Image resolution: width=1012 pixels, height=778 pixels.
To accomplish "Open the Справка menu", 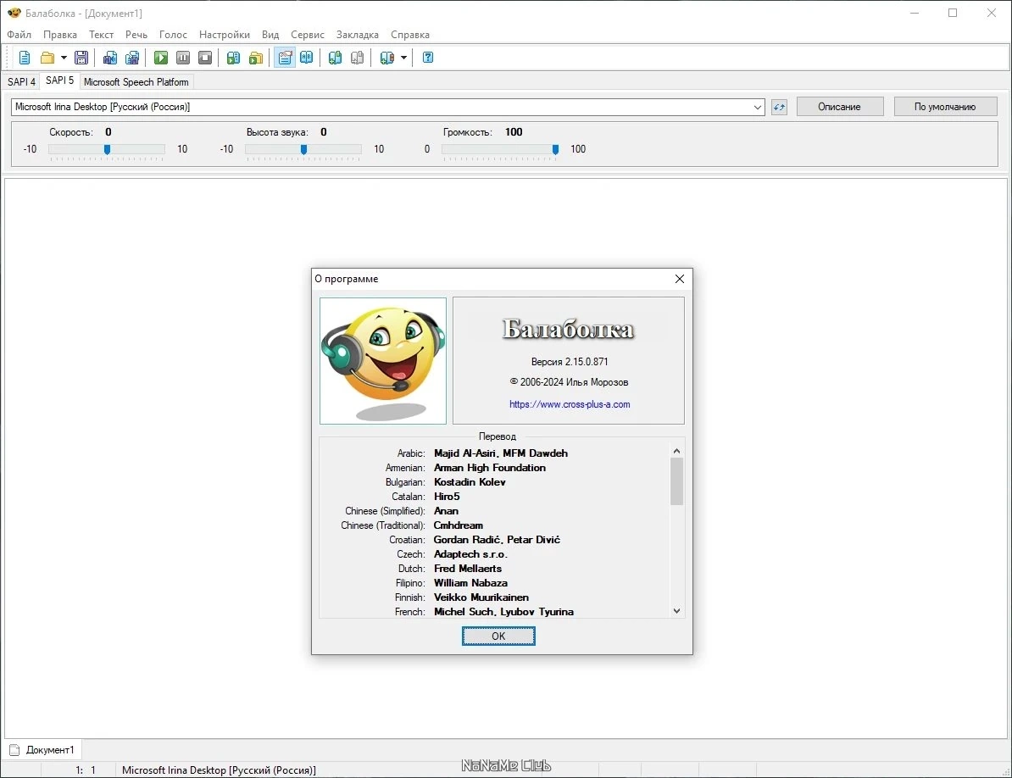I will (410, 35).
